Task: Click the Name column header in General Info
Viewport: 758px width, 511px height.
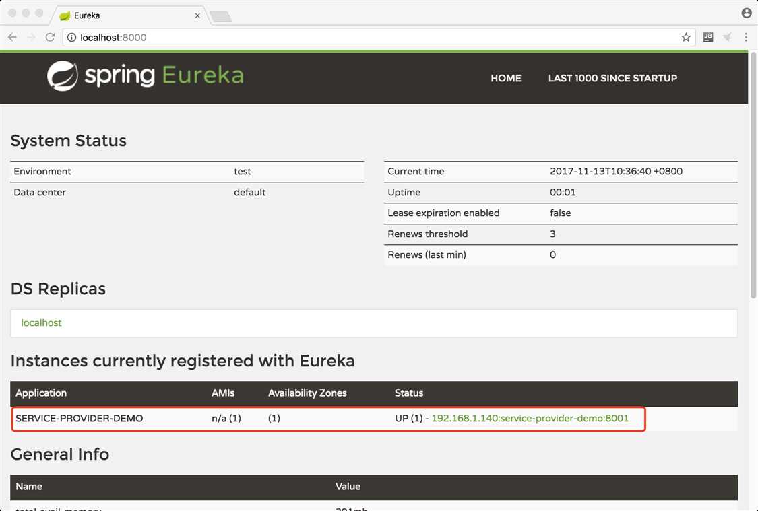Action: (x=29, y=487)
